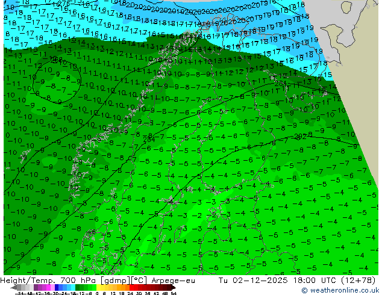
Task: Select the Arpege-eu model name label
Action: tap(173, 281)
